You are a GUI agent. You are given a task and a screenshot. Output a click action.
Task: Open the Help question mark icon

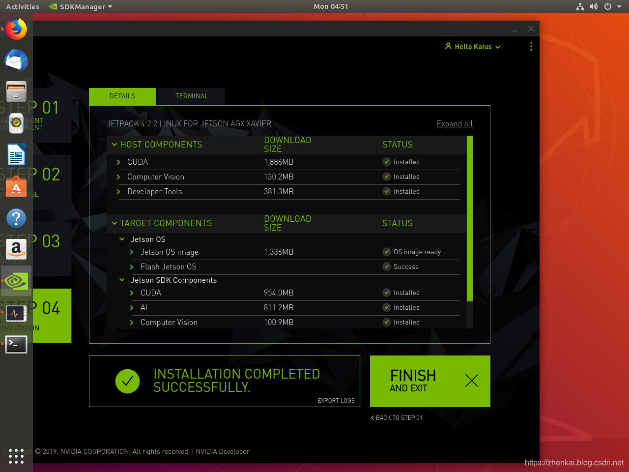point(16,218)
